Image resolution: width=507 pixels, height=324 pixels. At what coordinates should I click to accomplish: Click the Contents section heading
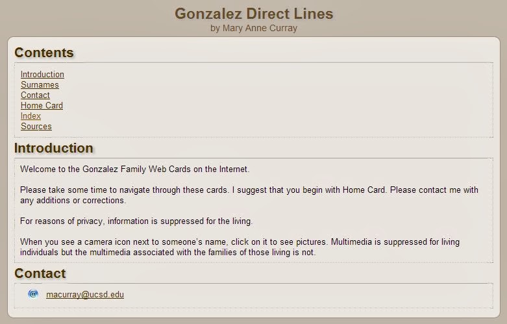coord(44,53)
